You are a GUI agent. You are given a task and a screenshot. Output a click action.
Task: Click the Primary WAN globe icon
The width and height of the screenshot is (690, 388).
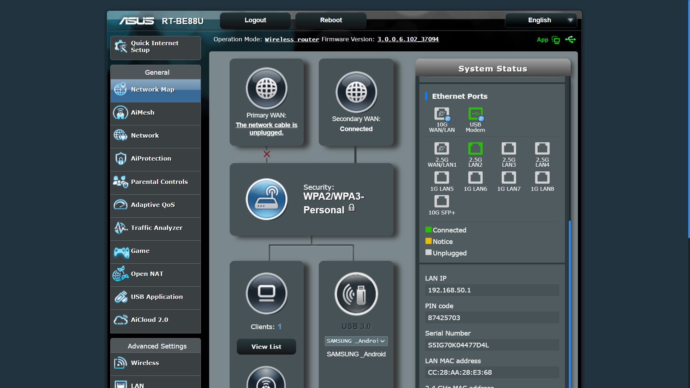266,88
